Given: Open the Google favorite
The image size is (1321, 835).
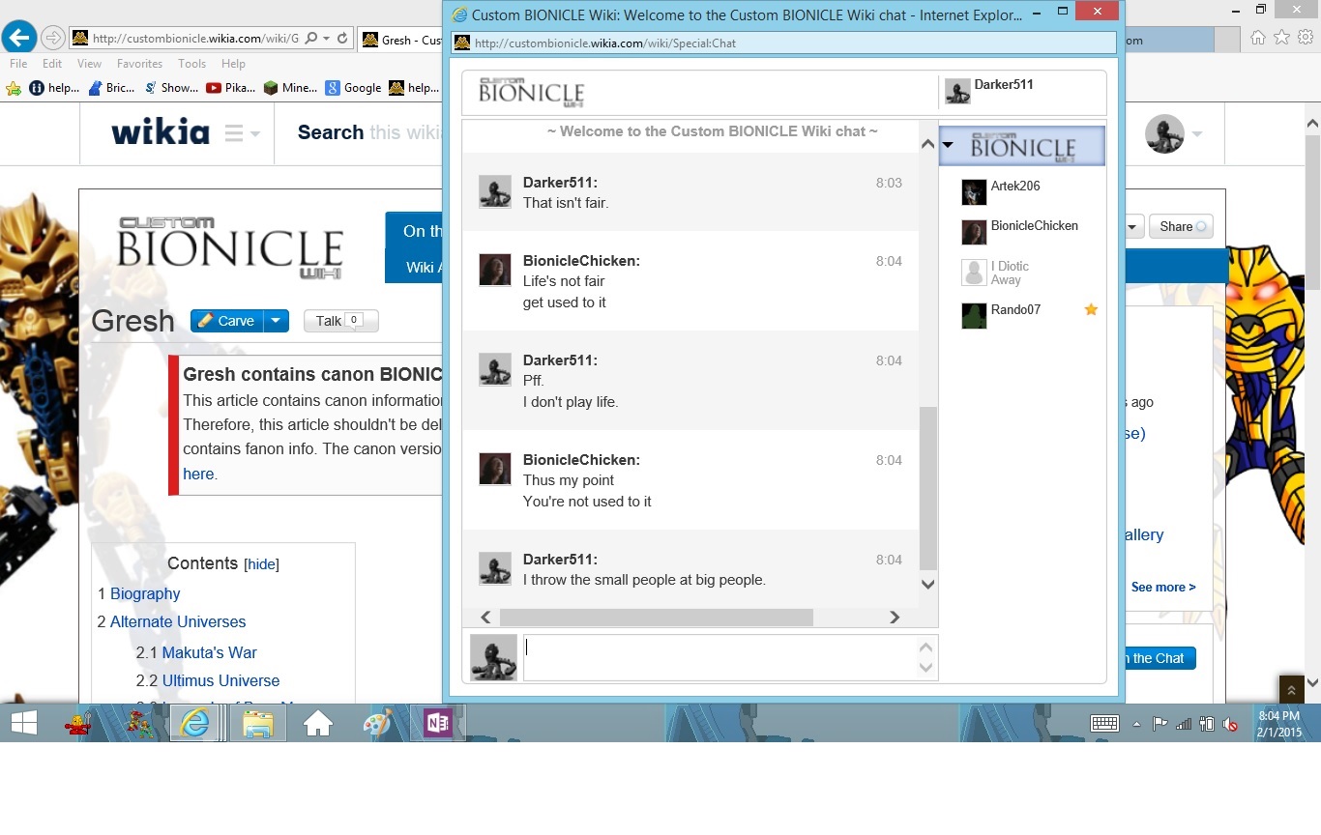Looking at the screenshot, I should [x=353, y=88].
